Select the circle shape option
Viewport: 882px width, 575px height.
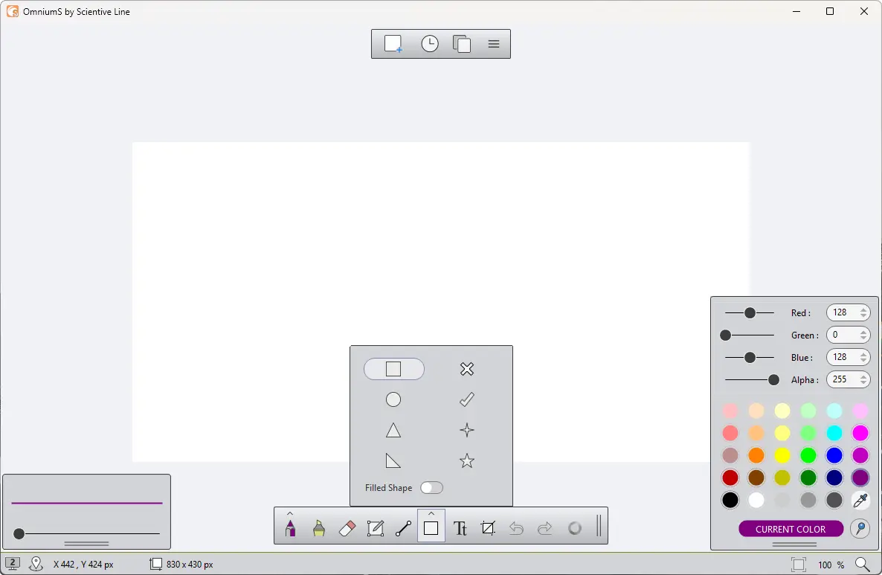(393, 399)
